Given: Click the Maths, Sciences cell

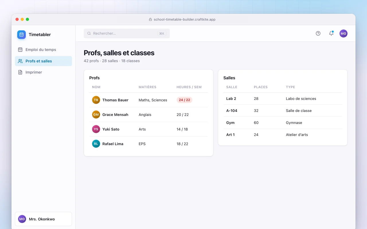Looking at the screenshot, I should pos(153,100).
